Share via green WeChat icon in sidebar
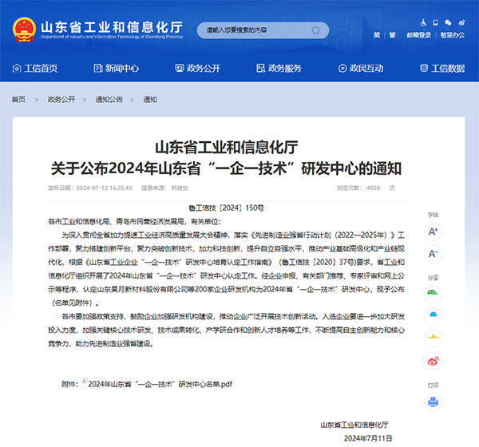 (x=433, y=292)
